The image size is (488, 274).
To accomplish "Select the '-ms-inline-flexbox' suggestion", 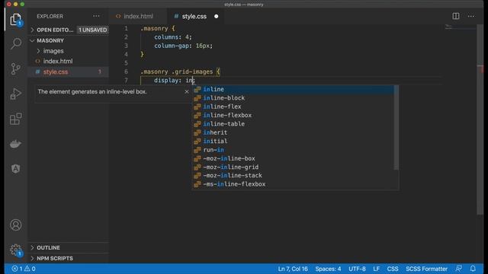I will pyautogui.click(x=293, y=184).
